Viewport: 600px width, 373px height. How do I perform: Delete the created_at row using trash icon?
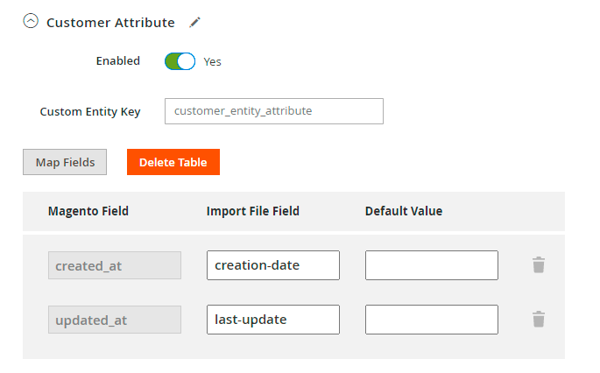tap(539, 264)
